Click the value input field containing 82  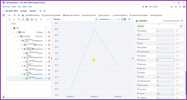click(165, 60)
